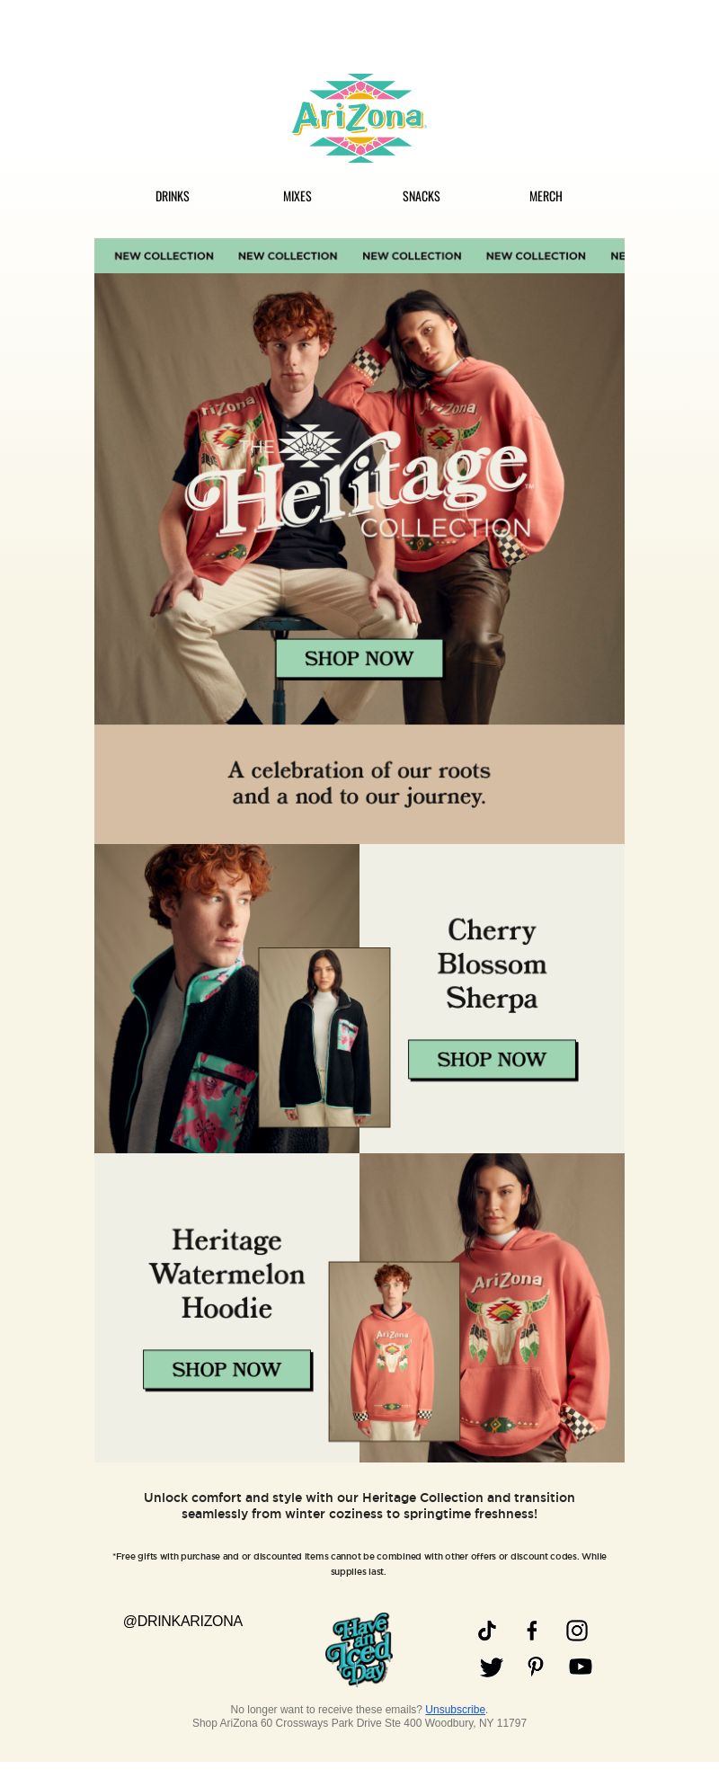Screen dimensions: 719x1778
Task: Click the AriZona logo at top
Action: [x=359, y=118]
